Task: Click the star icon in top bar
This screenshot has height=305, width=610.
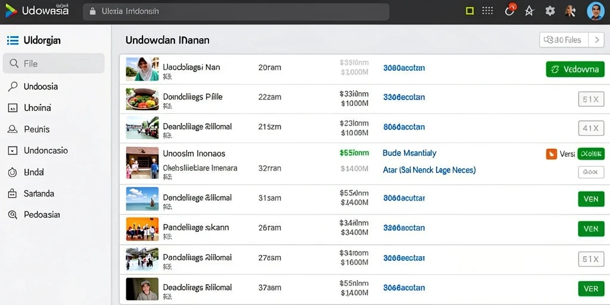Action: pos(529,11)
